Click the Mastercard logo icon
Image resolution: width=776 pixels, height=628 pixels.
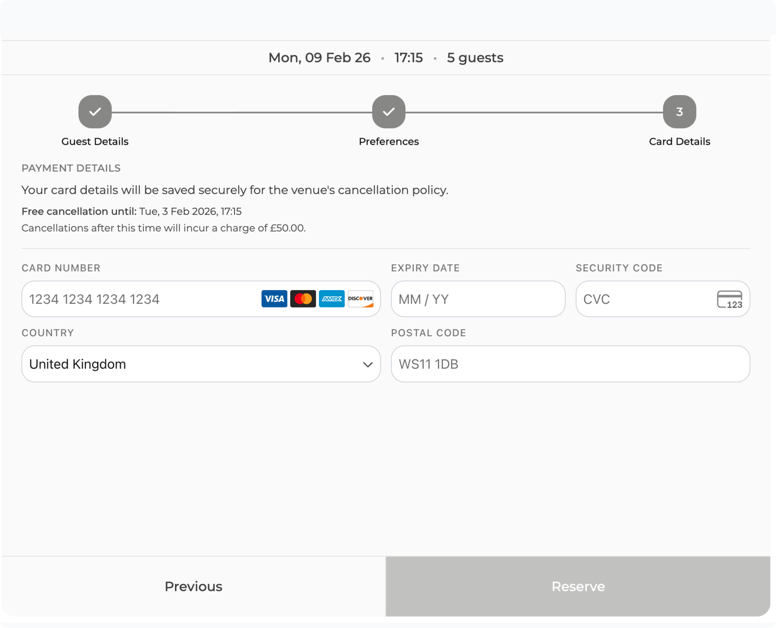[x=303, y=299]
